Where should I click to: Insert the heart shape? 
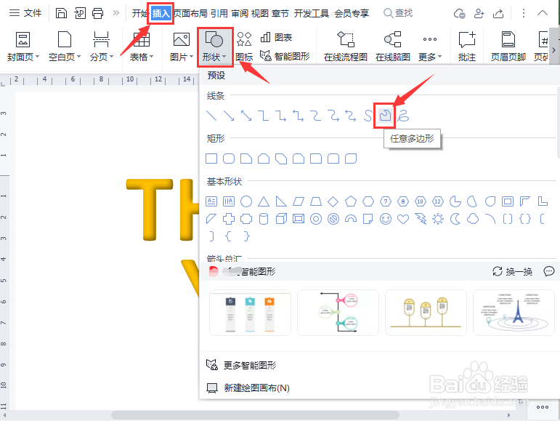pos(403,219)
